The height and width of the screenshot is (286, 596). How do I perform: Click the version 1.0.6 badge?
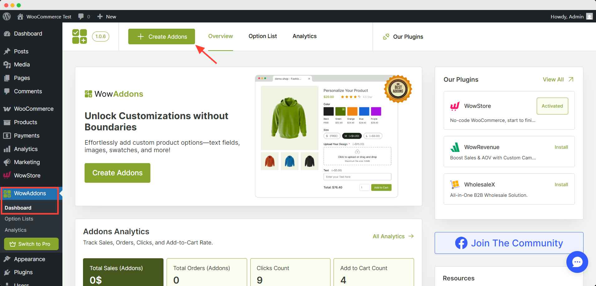click(100, 36)
